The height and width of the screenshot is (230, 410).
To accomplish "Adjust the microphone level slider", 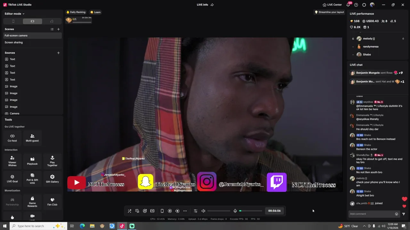I will (250, 211).
